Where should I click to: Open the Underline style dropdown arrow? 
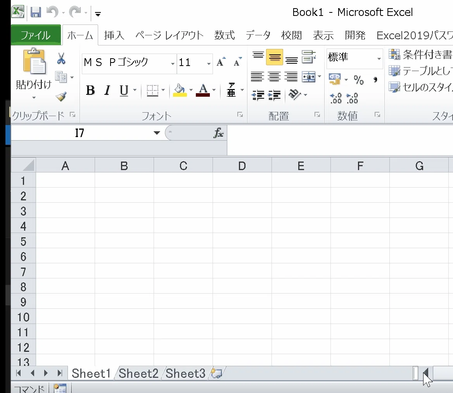[x=135, y=90]
